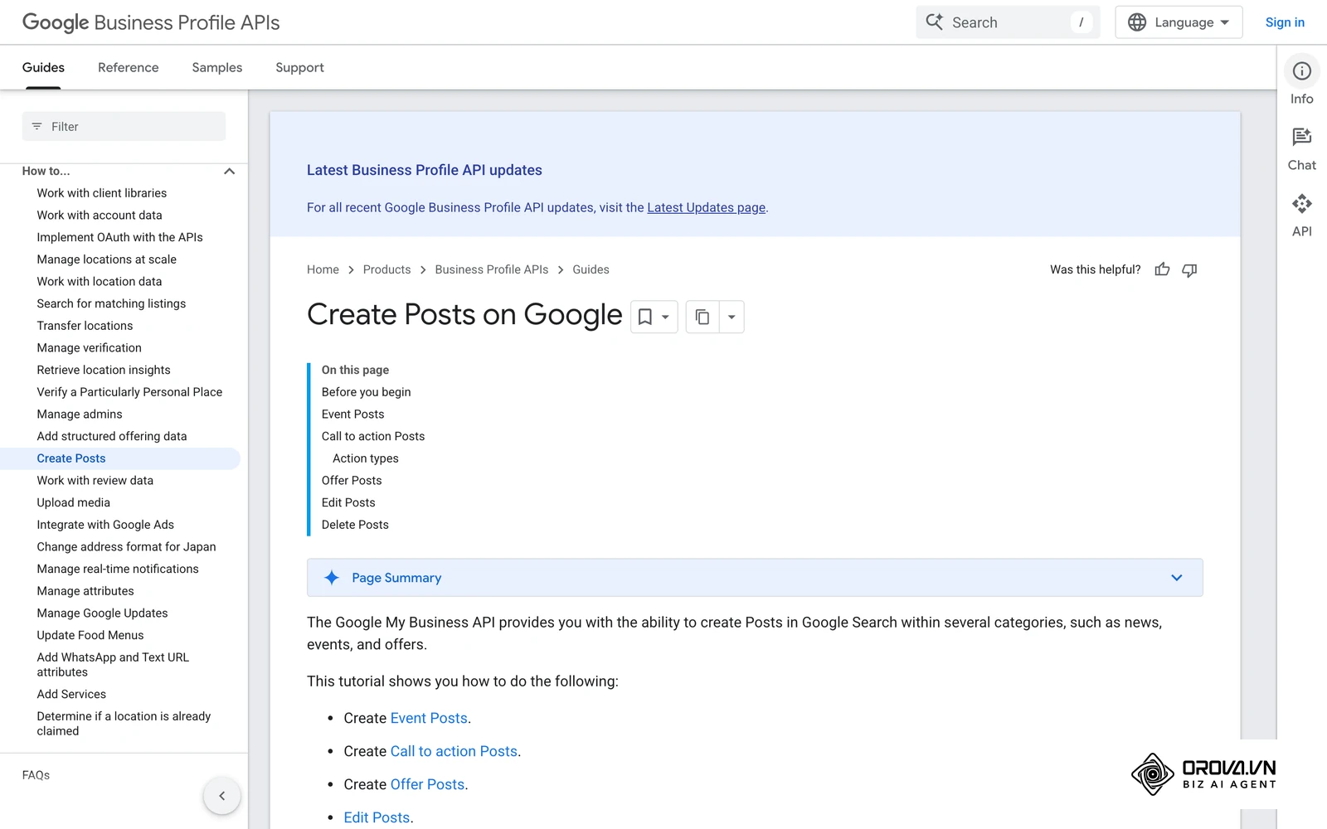
Task: Open the Language dropdown arrow
Action: click(1225, 22)
